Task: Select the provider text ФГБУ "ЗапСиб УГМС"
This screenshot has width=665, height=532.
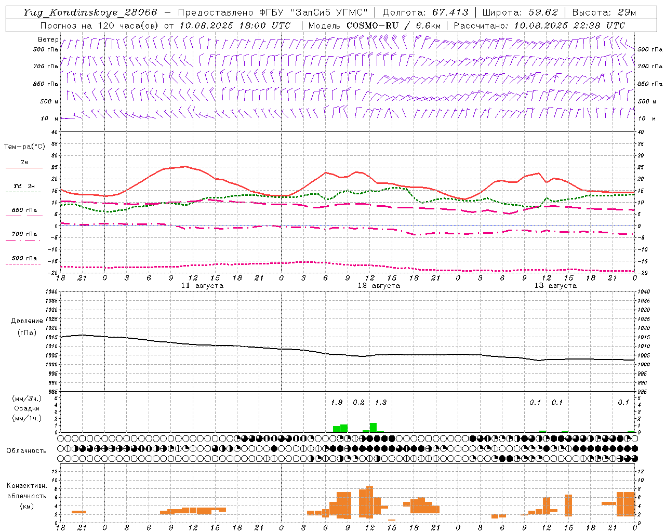Action: click(314, 12)
